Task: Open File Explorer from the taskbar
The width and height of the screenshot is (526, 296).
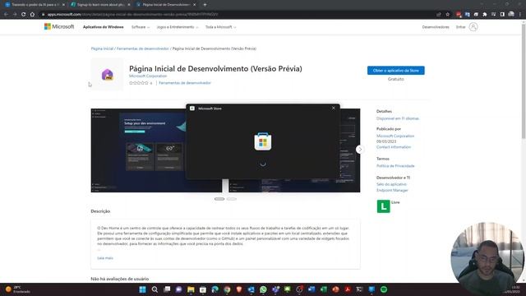Action: point(191,289)
